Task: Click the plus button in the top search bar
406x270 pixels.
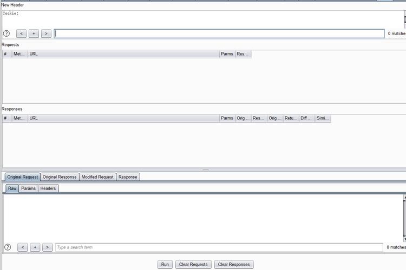Action: pyautogui.click(x=34, y=33)
